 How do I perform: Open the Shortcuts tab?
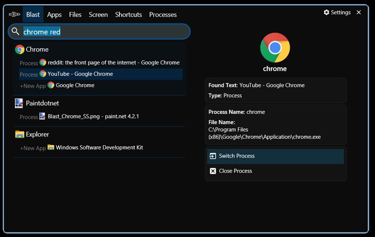coord(128,15)
